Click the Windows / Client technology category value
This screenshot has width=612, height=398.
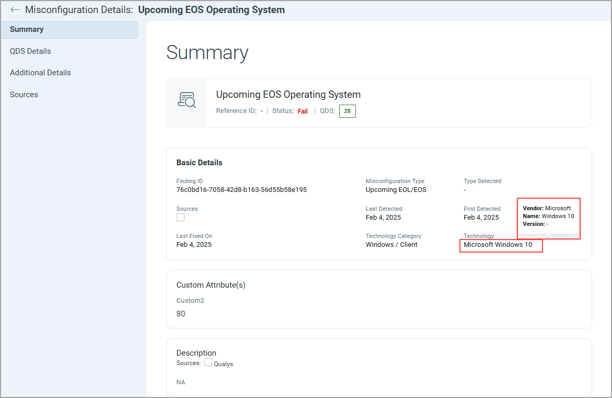(391, 245)
